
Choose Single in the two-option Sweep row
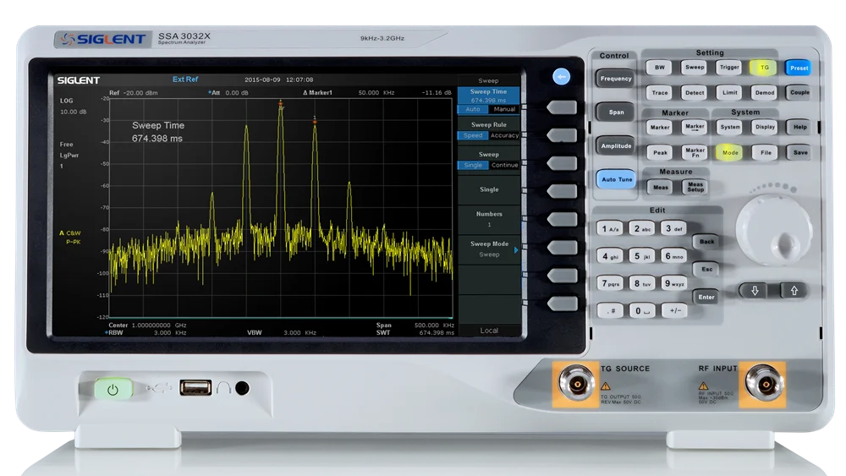(473, 166)
